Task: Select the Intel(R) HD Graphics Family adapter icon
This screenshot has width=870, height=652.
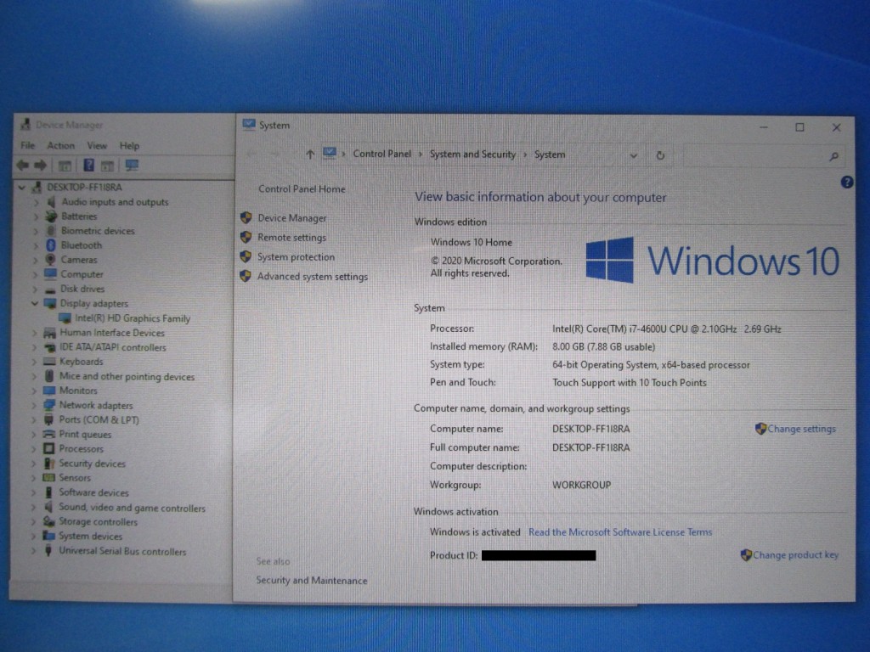Action: tap(65, 318)
